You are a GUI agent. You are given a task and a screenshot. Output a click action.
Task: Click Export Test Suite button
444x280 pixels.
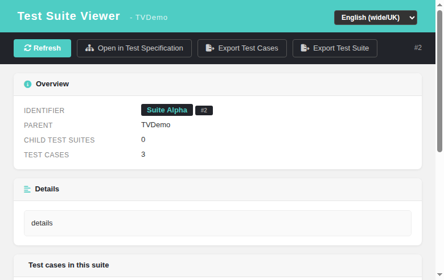[335, 48]
